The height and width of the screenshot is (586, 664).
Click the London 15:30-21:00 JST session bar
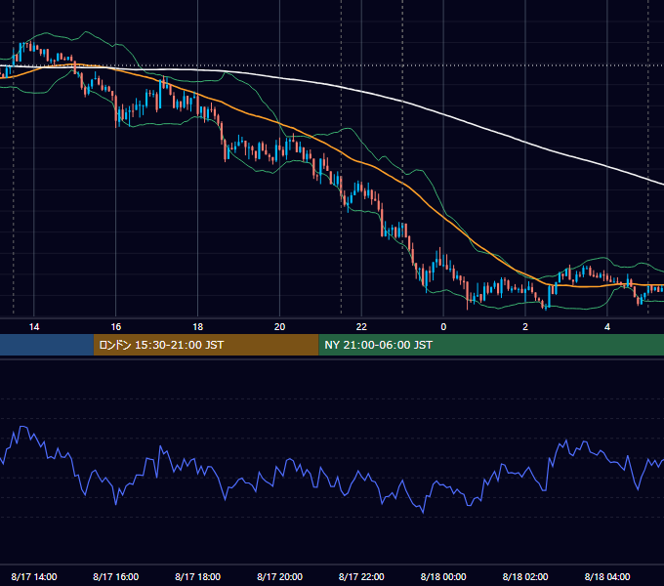tap(206, 345)
